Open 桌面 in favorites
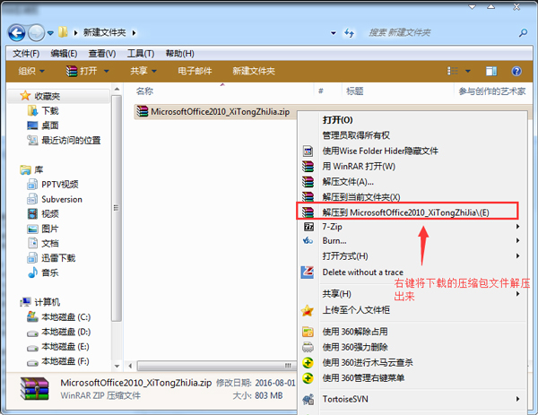This screenshot has width=538, height=415. click(x=42, y=125)
